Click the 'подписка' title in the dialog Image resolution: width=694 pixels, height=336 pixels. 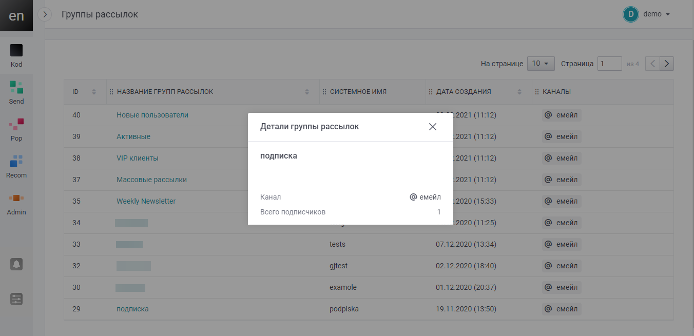point(279,156)
